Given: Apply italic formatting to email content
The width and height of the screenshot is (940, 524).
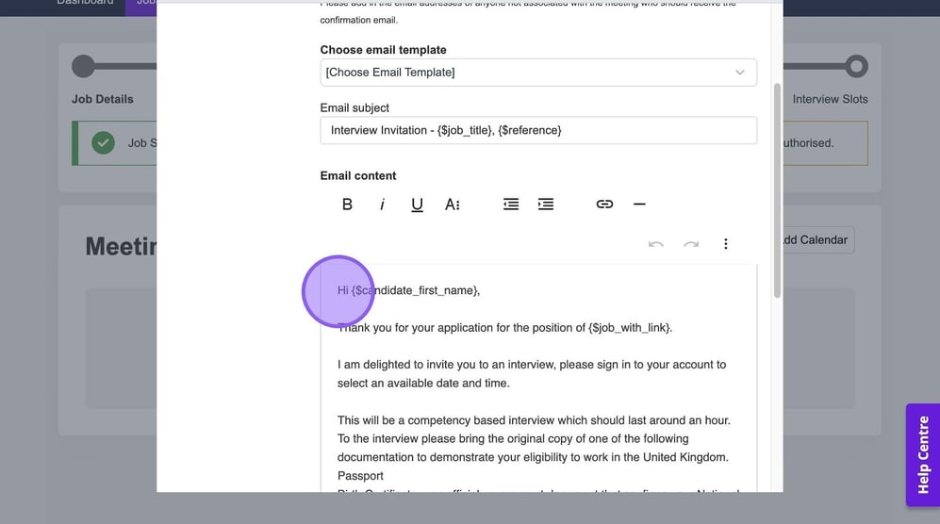Looking at the screenshot, I should pos(382,205).
